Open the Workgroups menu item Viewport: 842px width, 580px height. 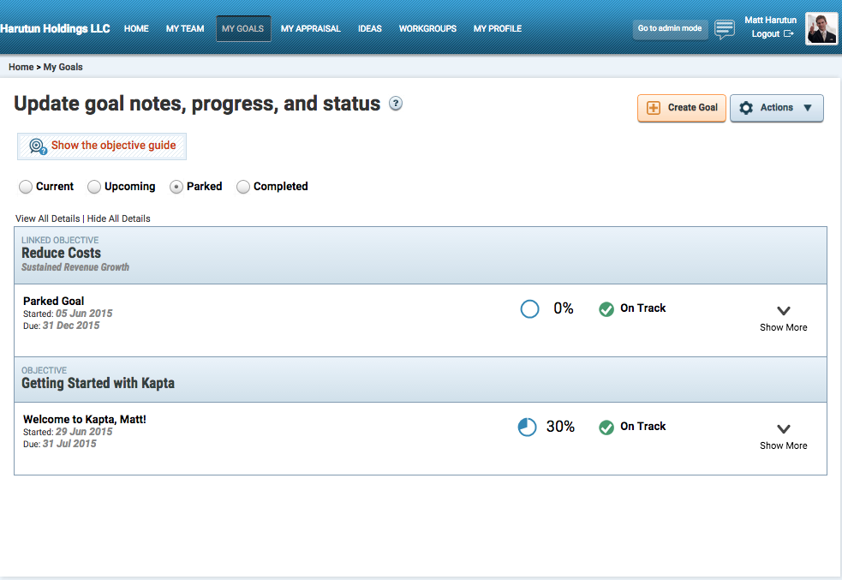click(x=428, y=28)
